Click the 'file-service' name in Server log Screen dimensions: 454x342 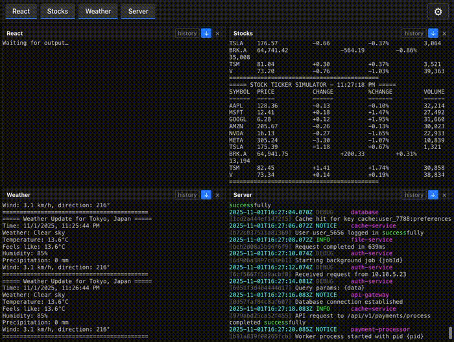(372, 240)
